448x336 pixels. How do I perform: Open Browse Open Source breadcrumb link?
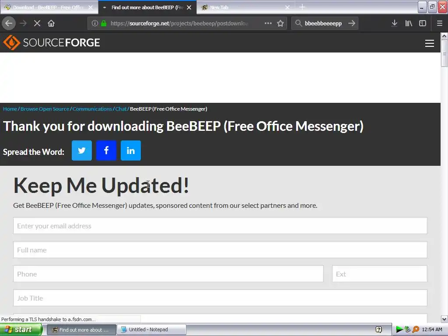point(45,109)
